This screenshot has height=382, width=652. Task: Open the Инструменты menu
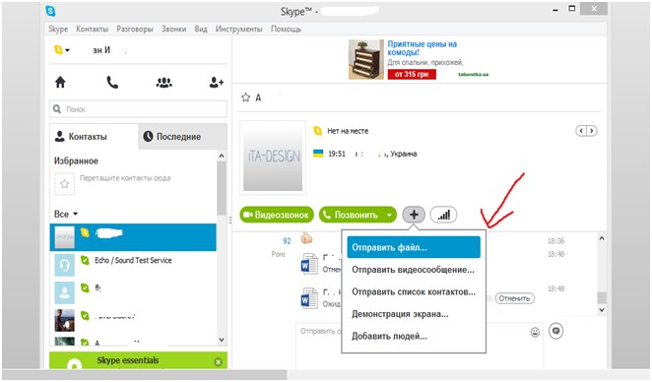238,30
